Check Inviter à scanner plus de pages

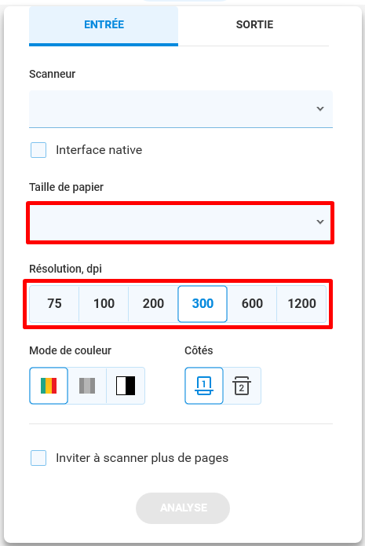38,458
